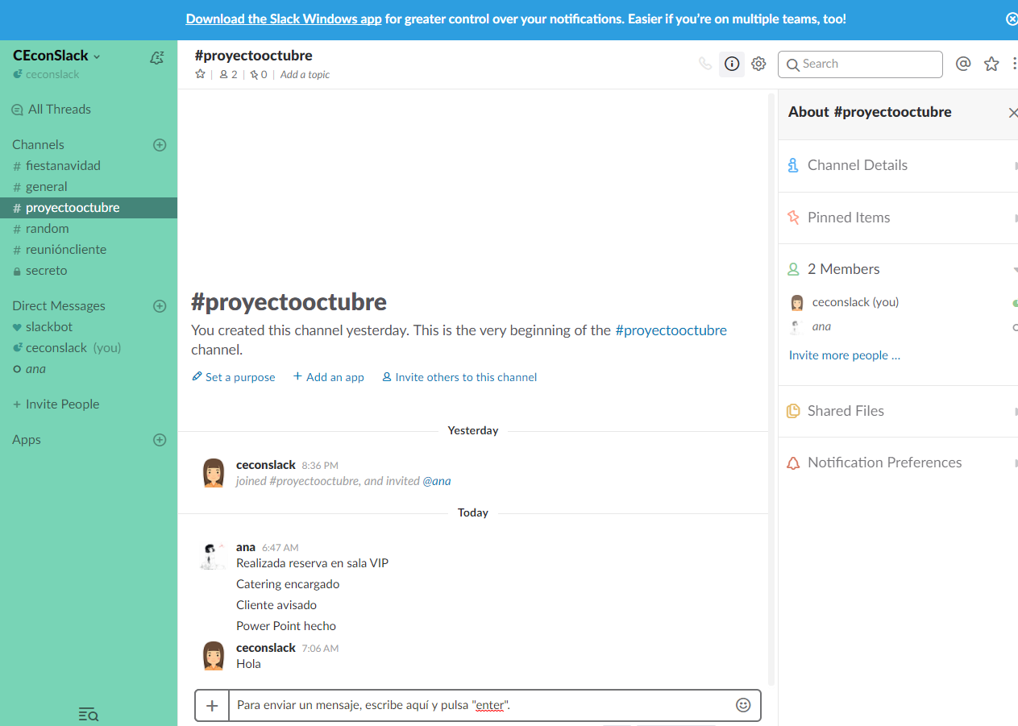Click Channels section heading
The height and width of the screenshot is (726, 1018).
click(x=38, y=145)
